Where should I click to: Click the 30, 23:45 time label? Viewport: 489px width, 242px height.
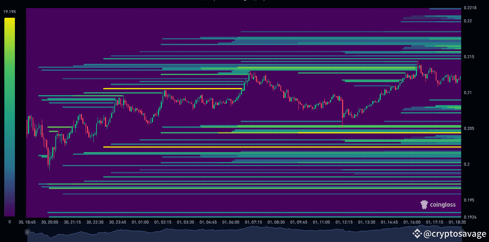pos(118,222)
